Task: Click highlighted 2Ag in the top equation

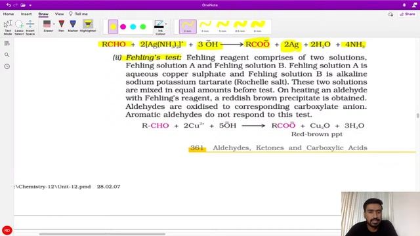Action: coord(291,44)
